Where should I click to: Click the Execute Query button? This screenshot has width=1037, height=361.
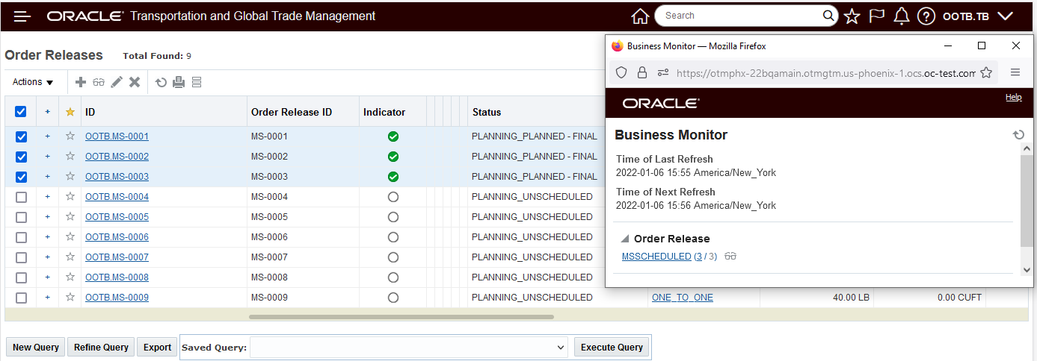click(x=612, y=348)
